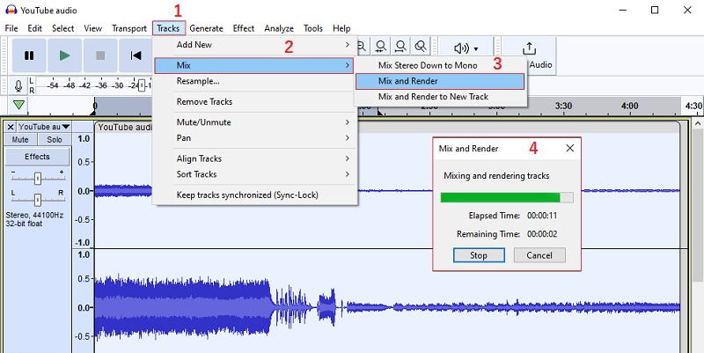Mute the YouTube audio track

coord(20,140)
